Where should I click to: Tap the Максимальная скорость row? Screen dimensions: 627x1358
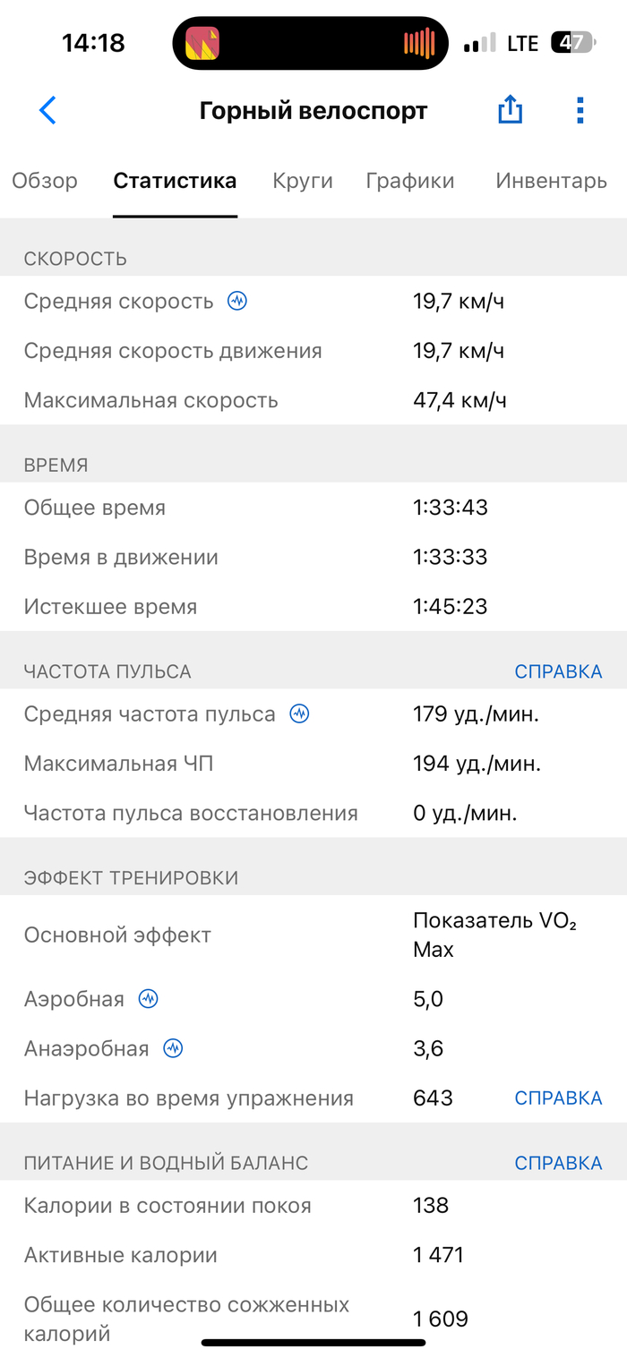tap(313, 400)
